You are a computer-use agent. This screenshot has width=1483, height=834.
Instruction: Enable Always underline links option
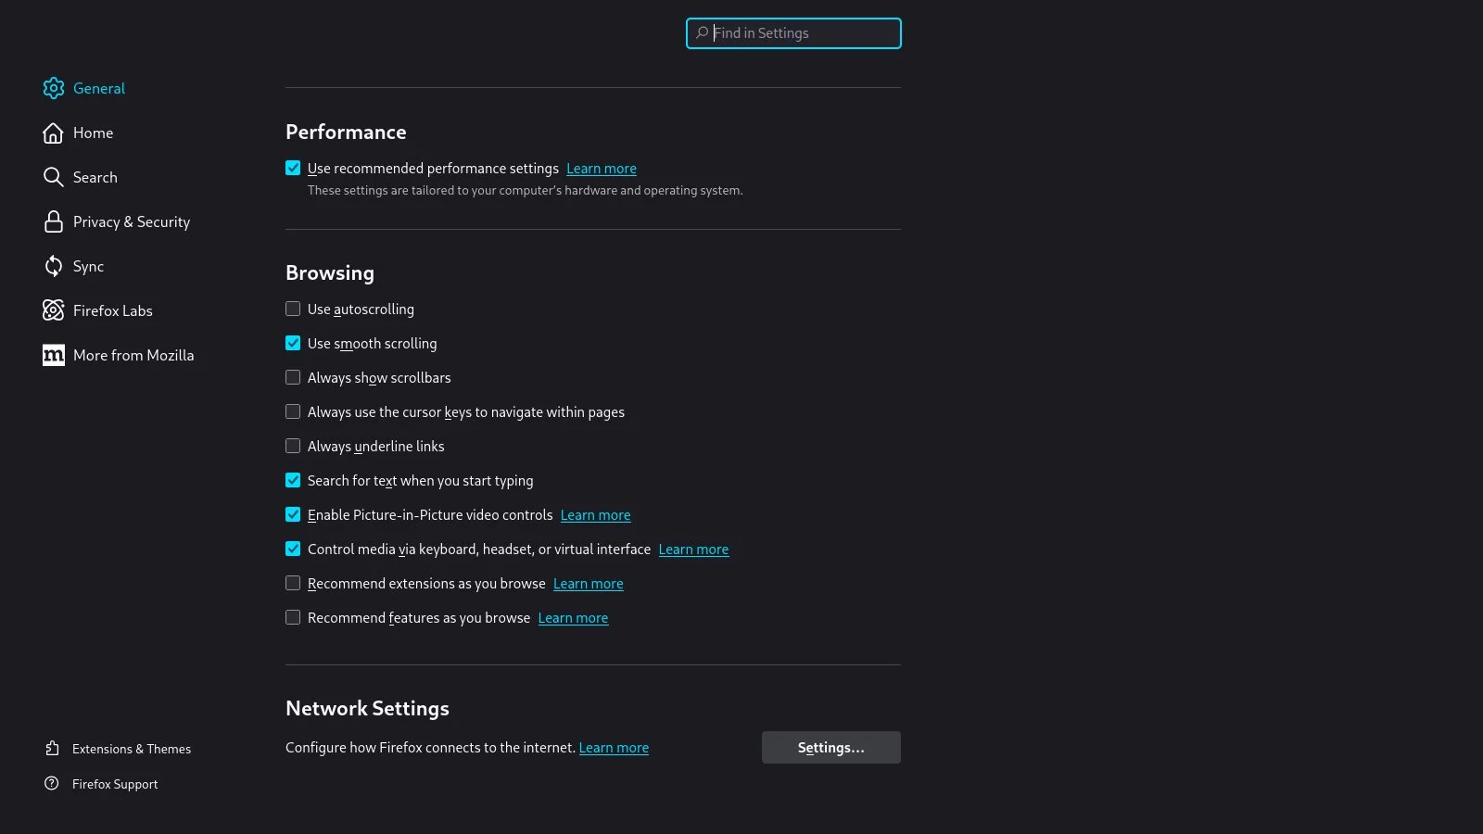click(293, 446)
